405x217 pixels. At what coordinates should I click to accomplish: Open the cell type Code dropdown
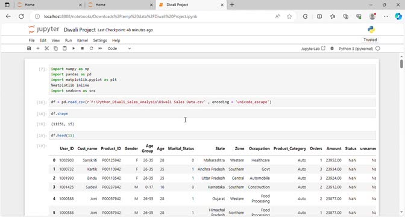pyautogui.click(x=119, y=48)
